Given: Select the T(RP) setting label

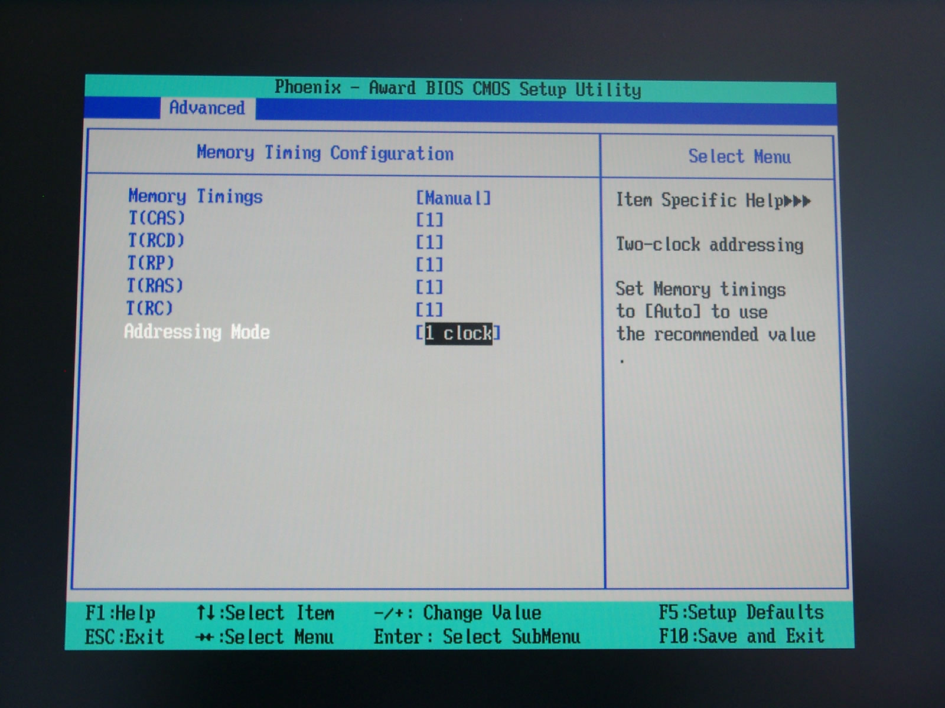Looking at the screenshot, I should point(151,263).
